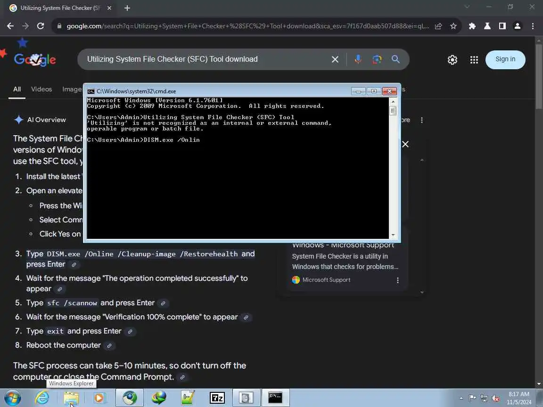
Task: Click the share icon in the address bar
Action: (x=438, y=26)
